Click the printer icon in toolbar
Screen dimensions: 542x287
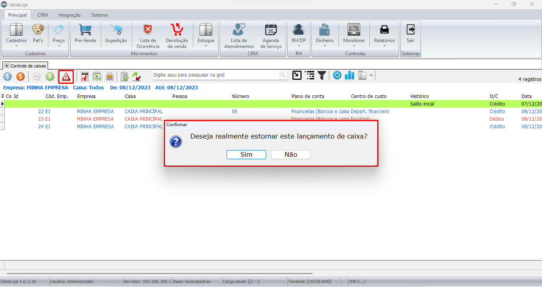pos(110,76)
